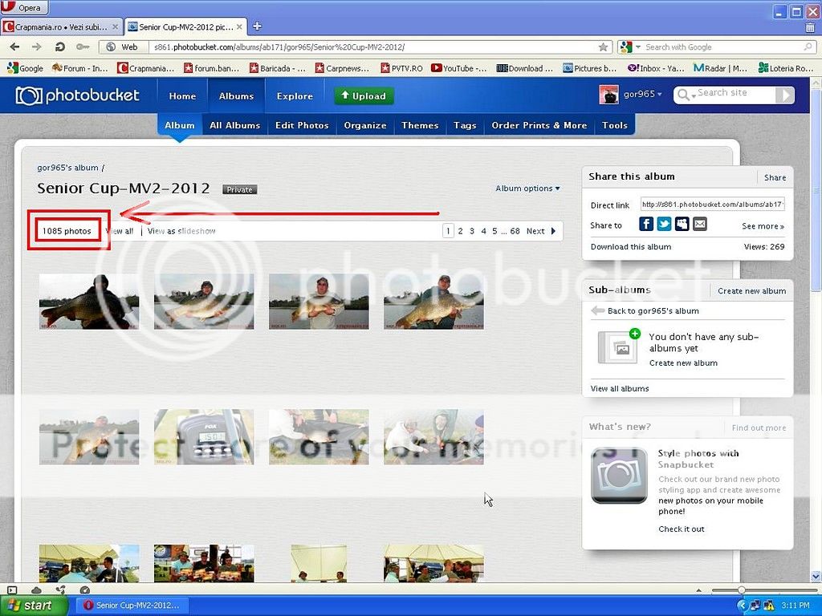
Task: Go back with the browser back arrow
Action: pyautogui.click(x=14, y=47)
